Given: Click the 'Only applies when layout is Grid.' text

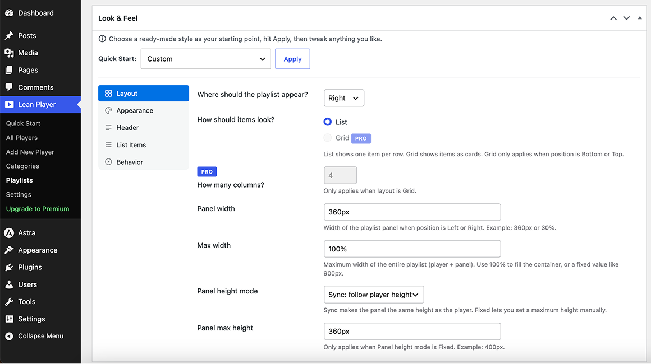Looking at the screenshot, I should tap(369, 191).
